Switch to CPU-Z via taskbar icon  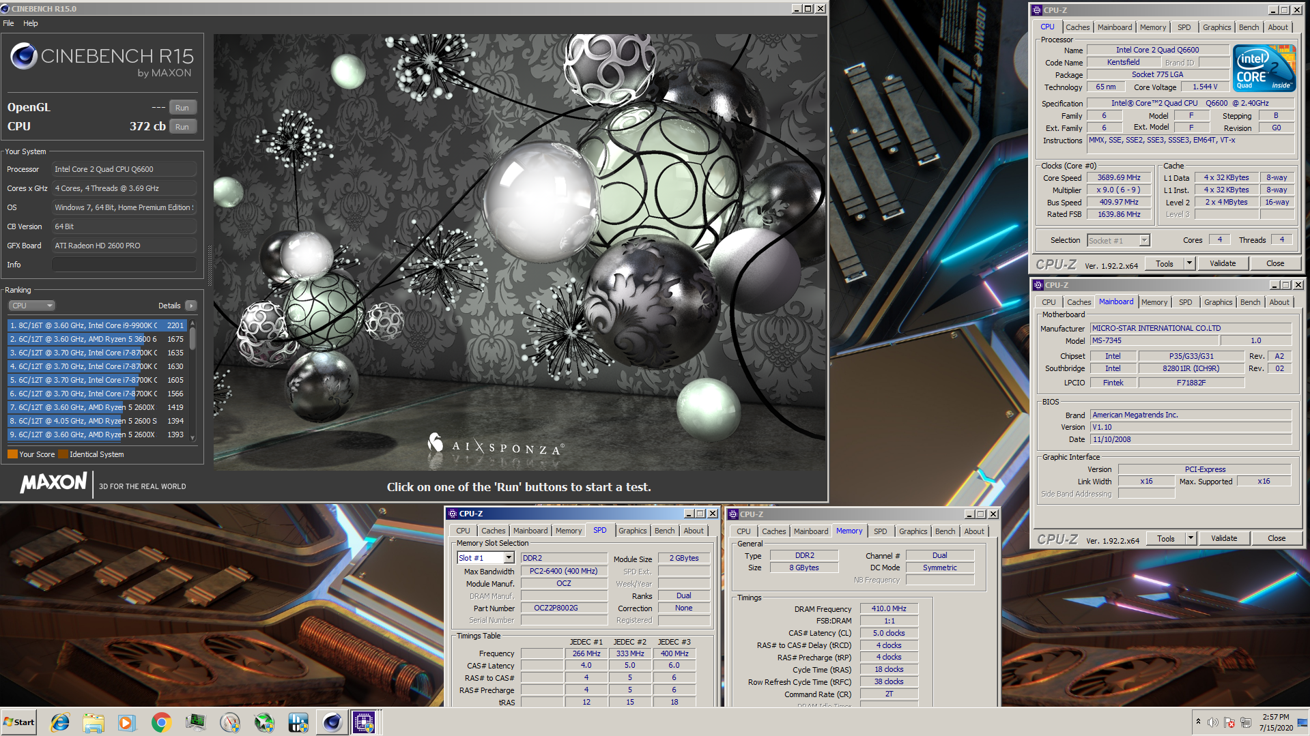[364, 722]
